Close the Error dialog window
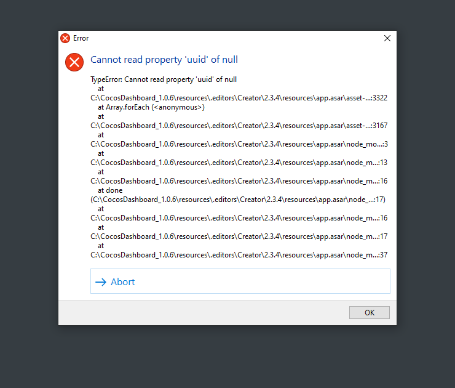The height and width of the screenshot is (388, 455). (x=387, y=38)
